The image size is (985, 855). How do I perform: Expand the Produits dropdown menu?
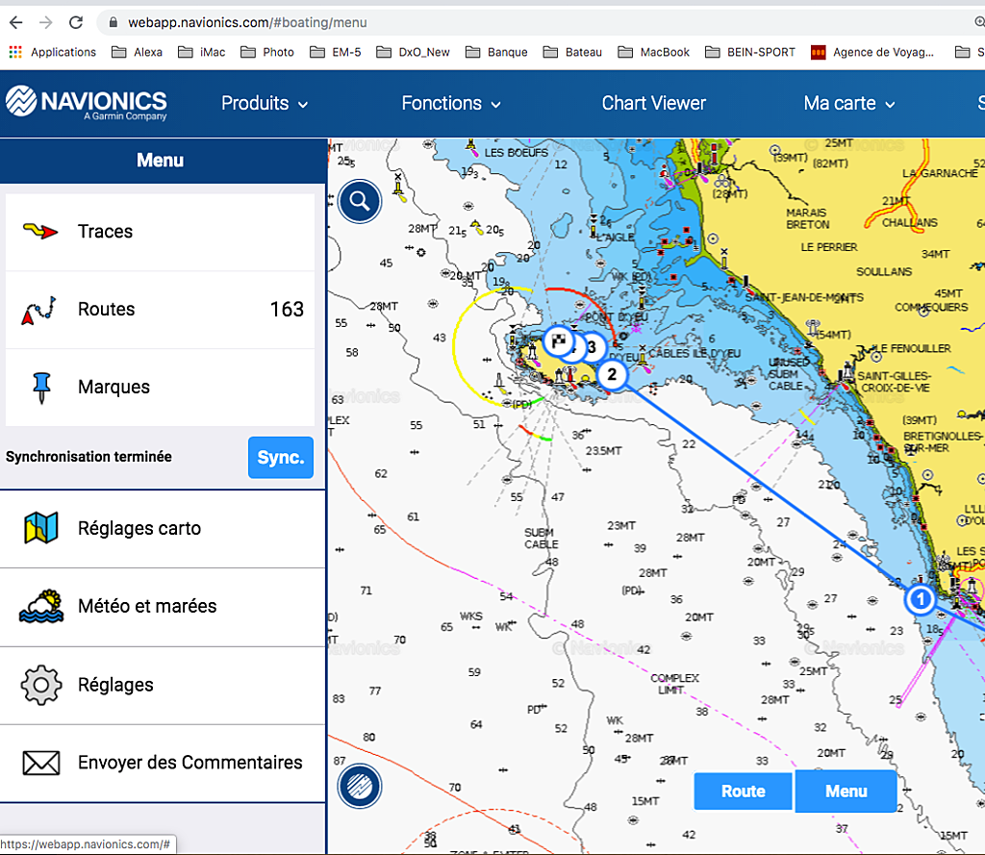[x=265, y=103]
